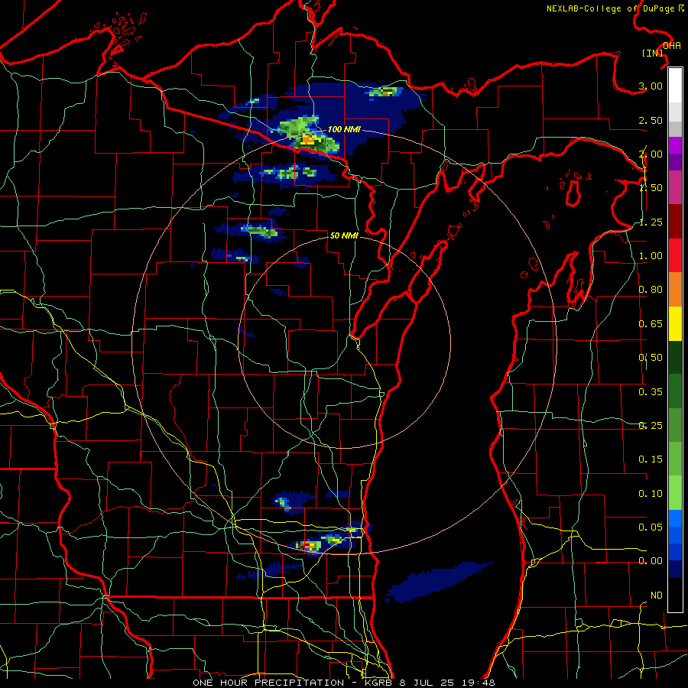Select the dark green legend color block

675,358
